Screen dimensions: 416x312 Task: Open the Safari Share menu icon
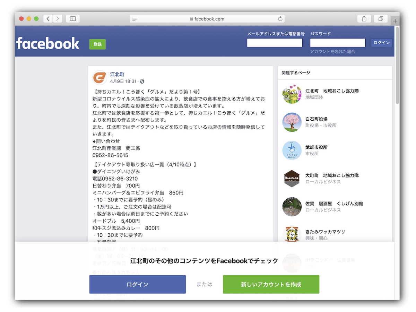[x=364, y=19]
